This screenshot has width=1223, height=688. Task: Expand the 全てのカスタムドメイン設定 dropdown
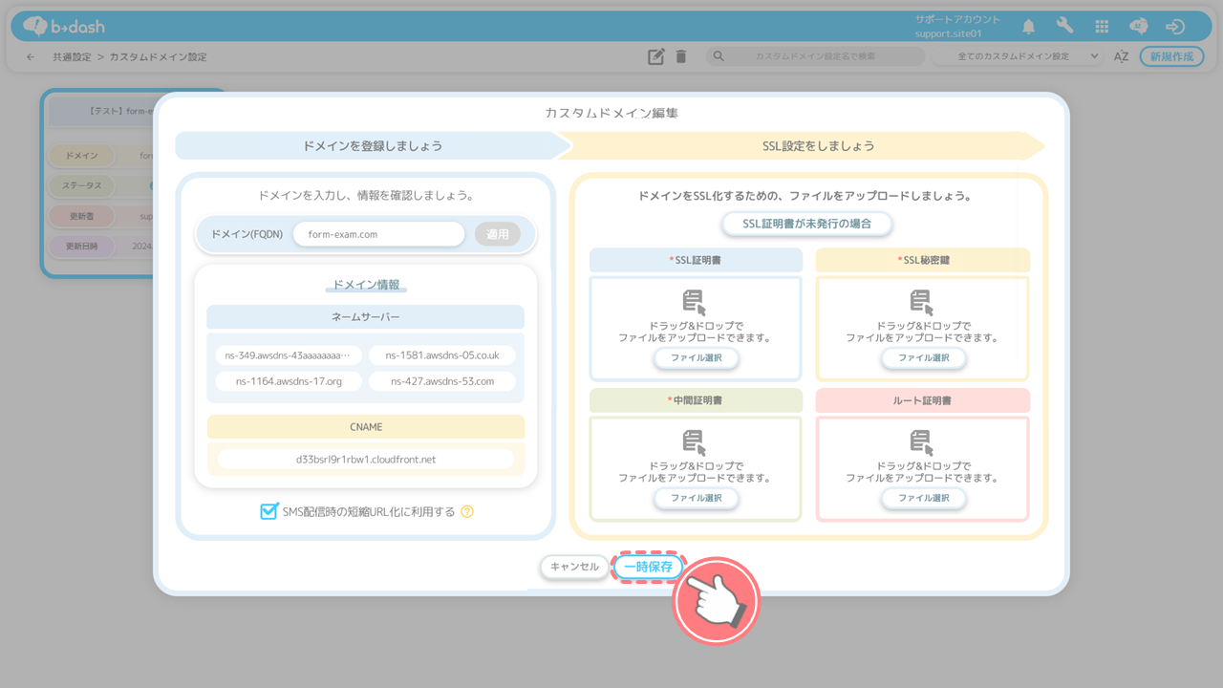tap(1019, 56)
